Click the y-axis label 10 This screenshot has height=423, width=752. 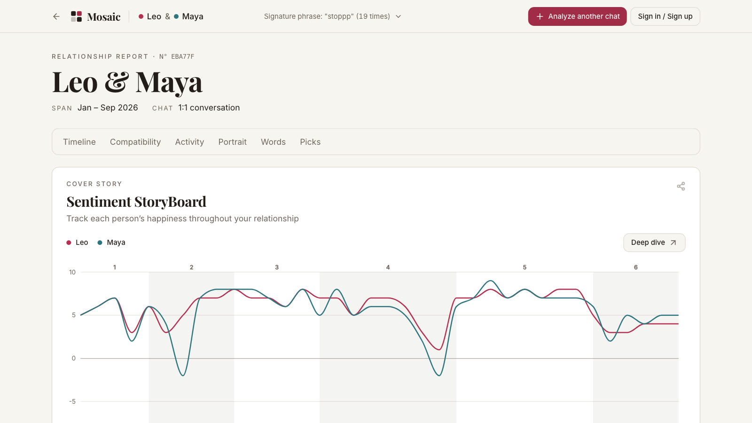tap(72, 272)
